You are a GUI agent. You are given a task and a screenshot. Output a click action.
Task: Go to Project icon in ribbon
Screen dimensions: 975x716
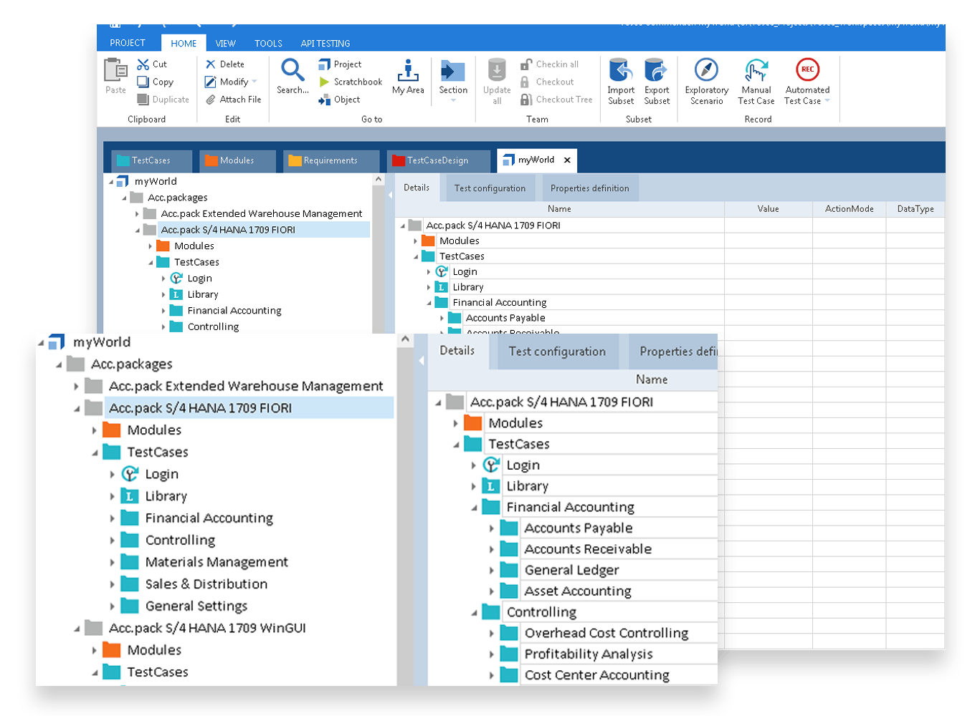[325, 64]
